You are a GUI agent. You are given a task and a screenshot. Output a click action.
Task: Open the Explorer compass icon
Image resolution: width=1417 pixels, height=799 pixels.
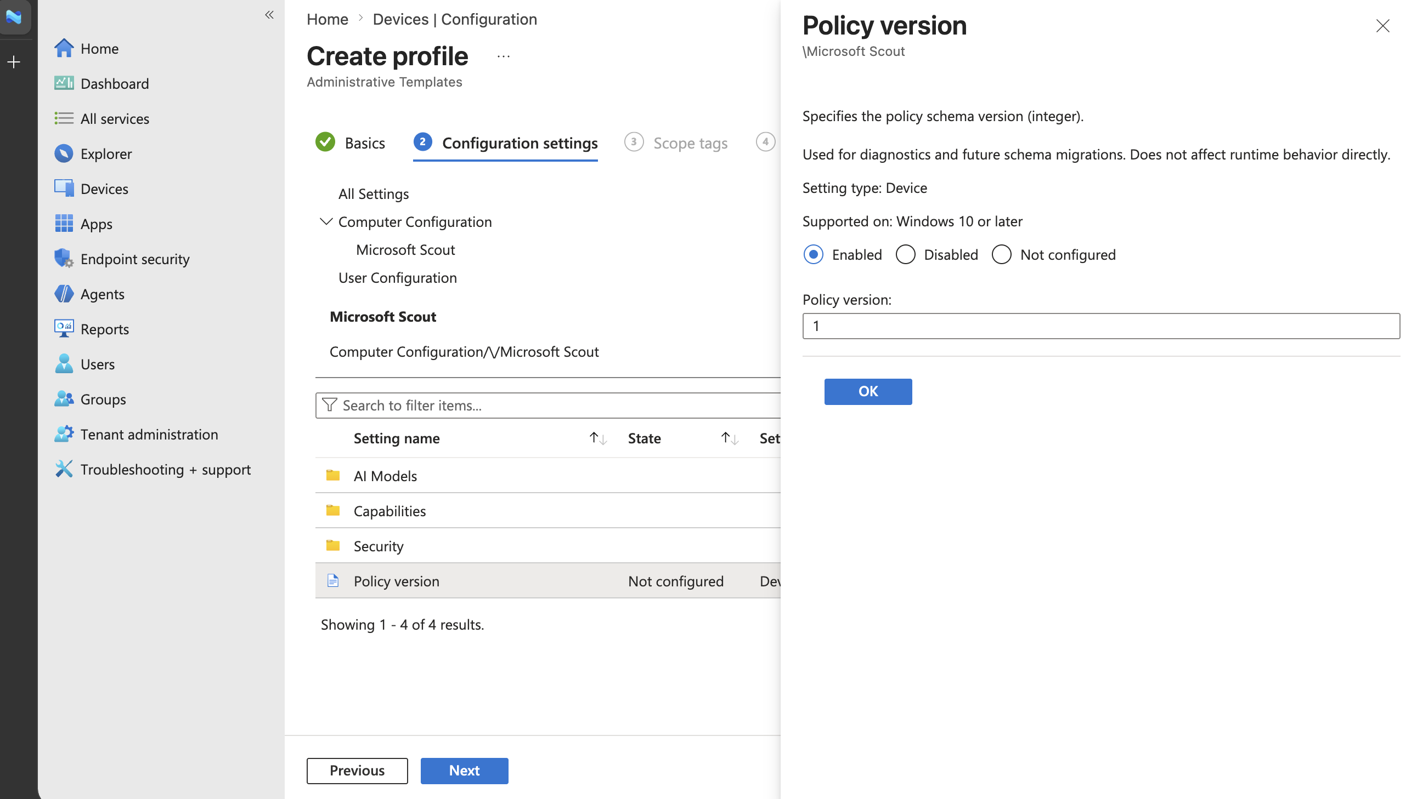[64, 153]
